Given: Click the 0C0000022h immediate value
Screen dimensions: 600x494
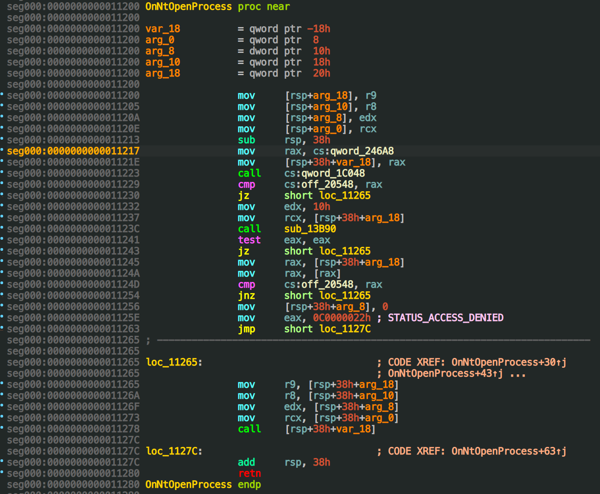Looking at the screenshot, I should click(x=341, y=318).
